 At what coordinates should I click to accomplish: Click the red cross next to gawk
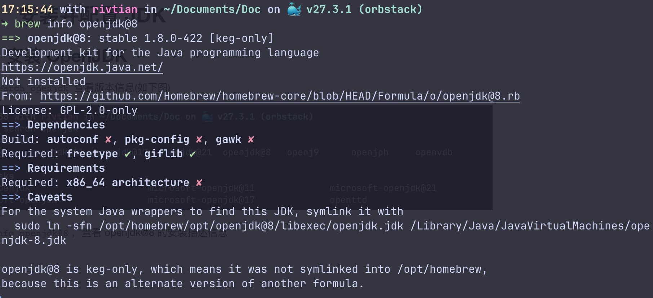point(251,139)
